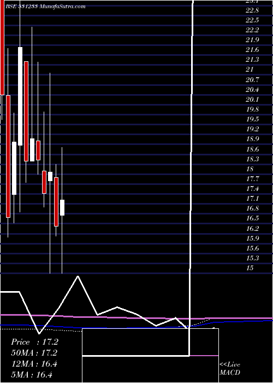Click the 21.9 price axis label
Screen dimensions: 273x383
pos(252,40)
